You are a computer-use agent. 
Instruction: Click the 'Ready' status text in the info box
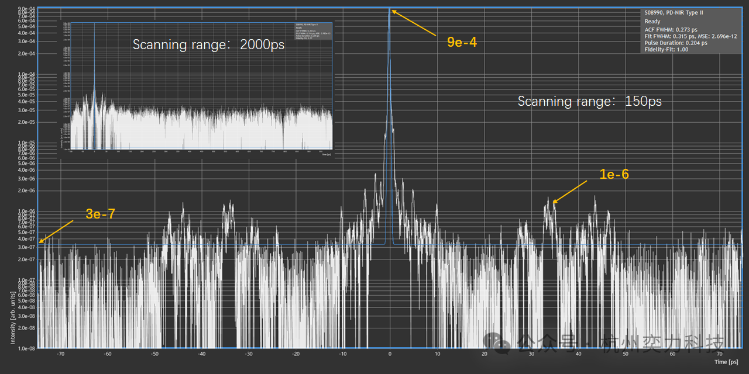coord(652,21)
